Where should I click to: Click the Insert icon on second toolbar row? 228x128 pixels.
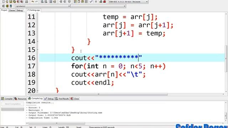click(x=3, y=6)
